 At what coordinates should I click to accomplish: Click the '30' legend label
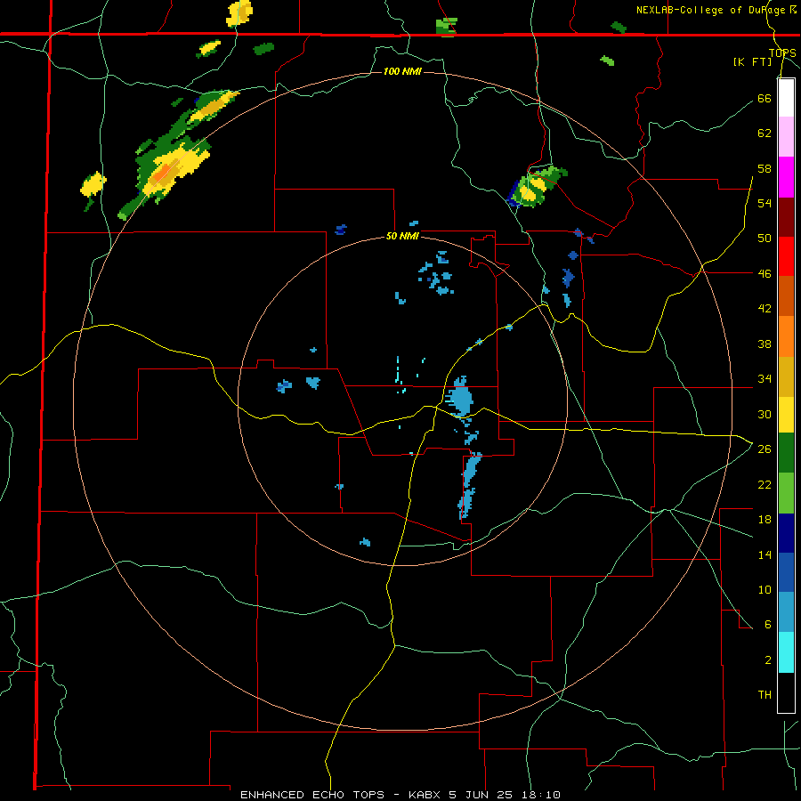click(765, 414)
